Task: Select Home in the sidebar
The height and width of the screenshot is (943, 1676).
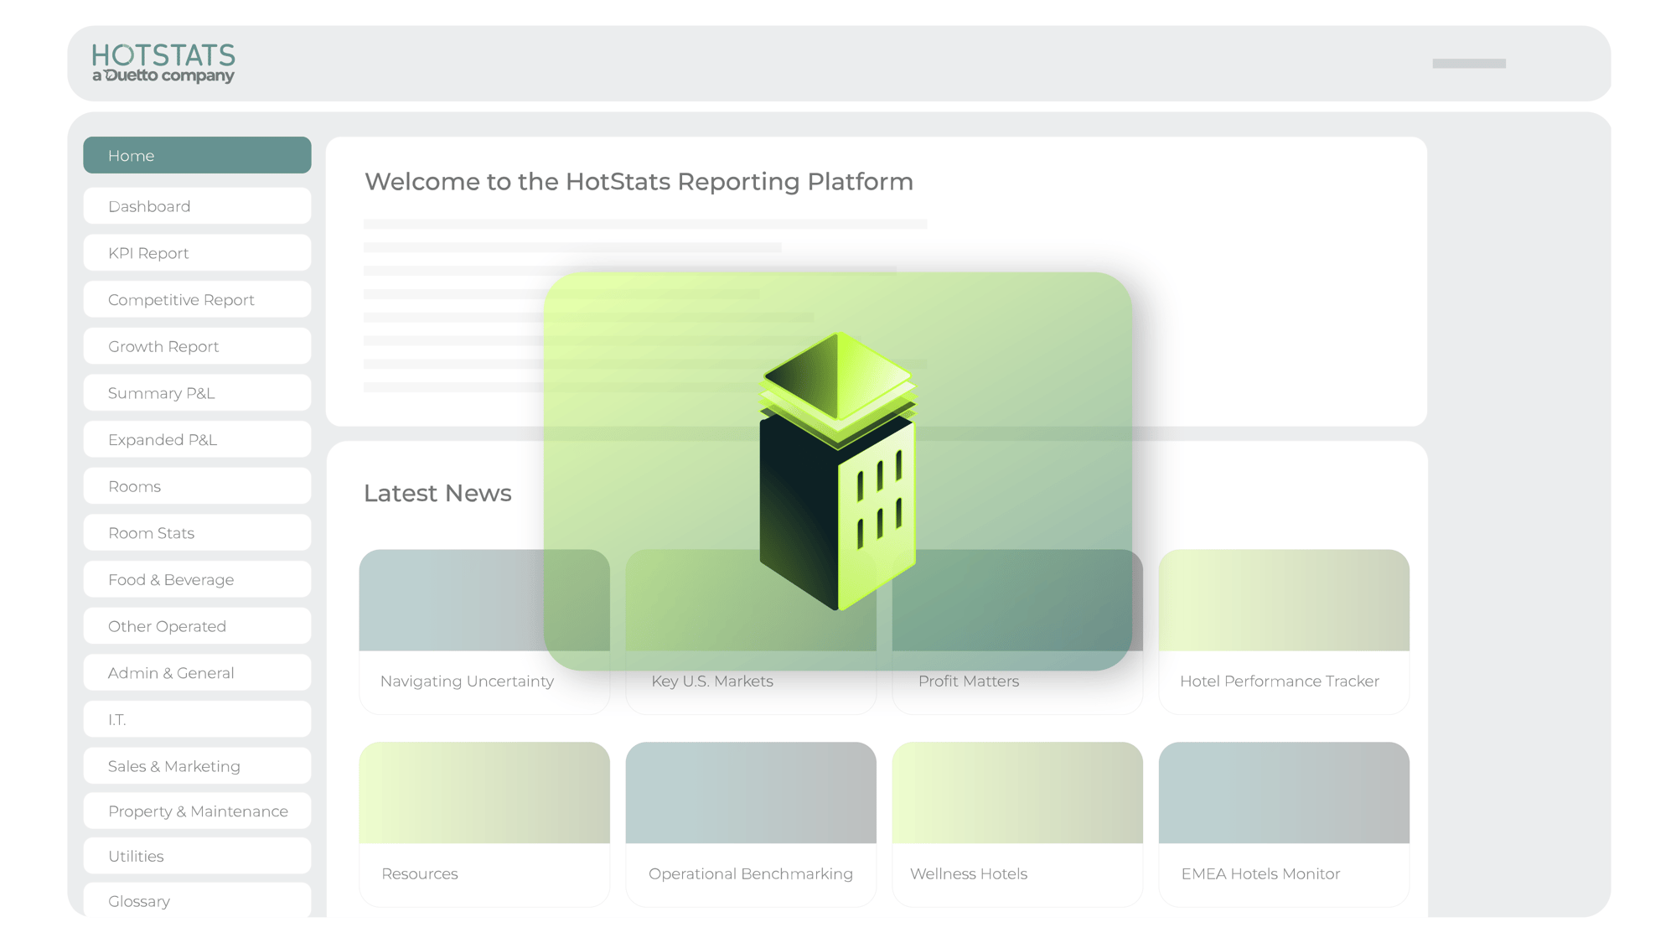Action: pyautogui.click(x=197, y=156)
